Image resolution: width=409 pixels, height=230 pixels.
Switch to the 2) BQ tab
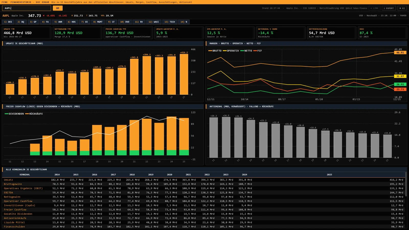tap(21, 22)
